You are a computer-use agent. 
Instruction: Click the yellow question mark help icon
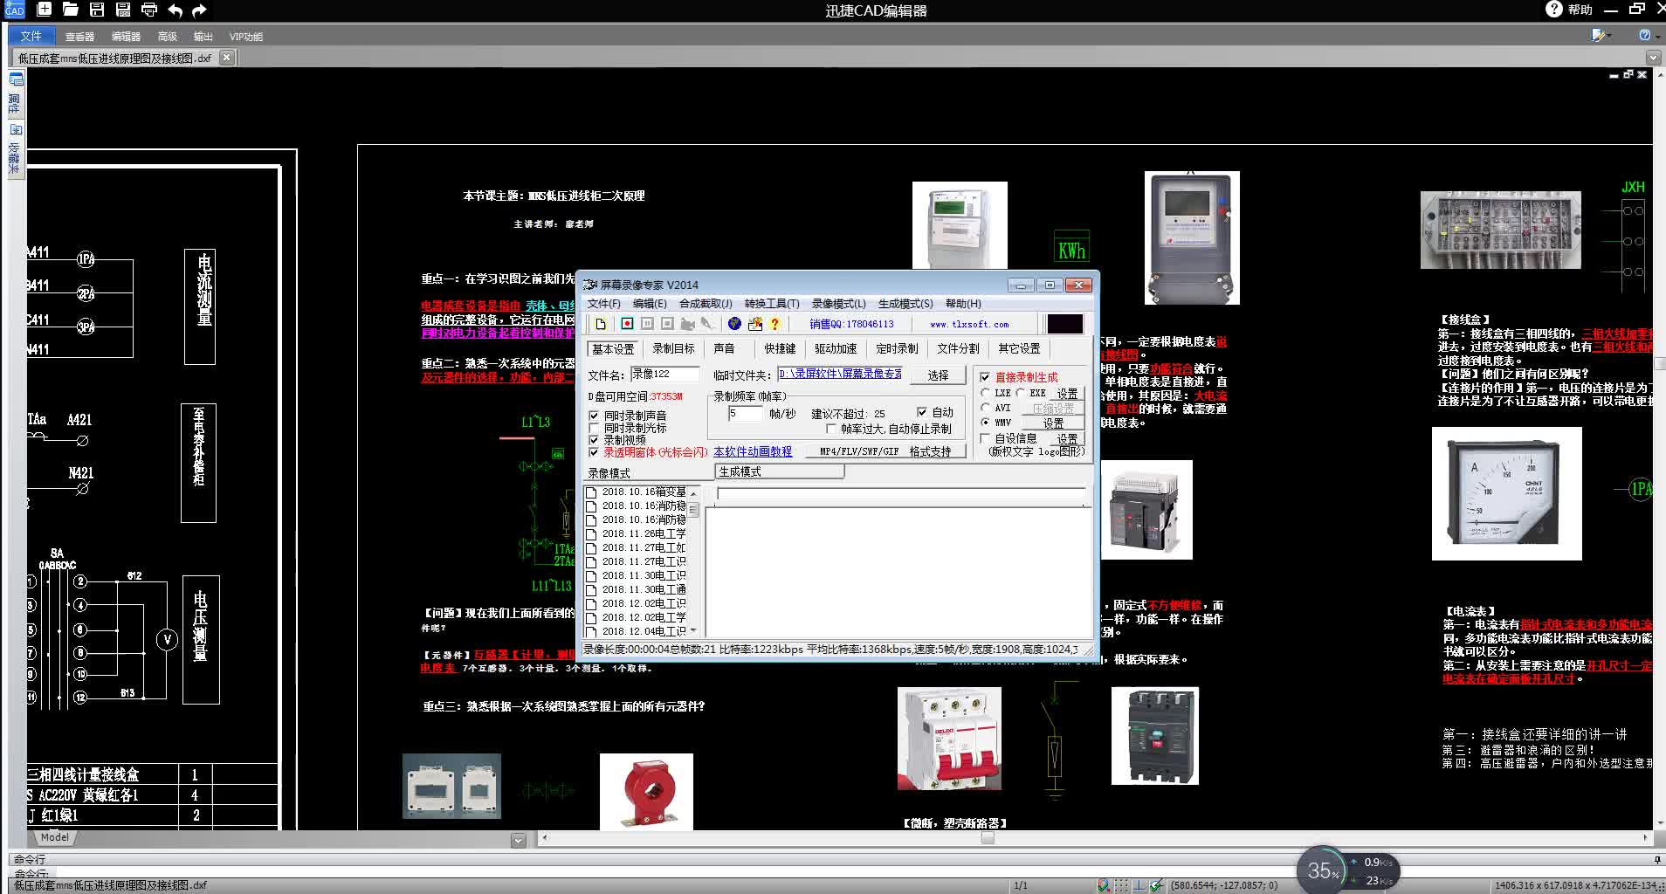(774, 324)
